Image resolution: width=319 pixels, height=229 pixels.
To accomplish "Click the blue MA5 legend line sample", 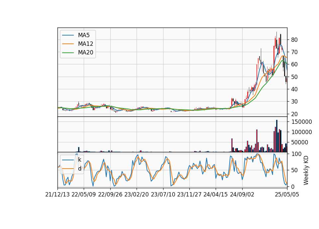I will pos(68,35).
